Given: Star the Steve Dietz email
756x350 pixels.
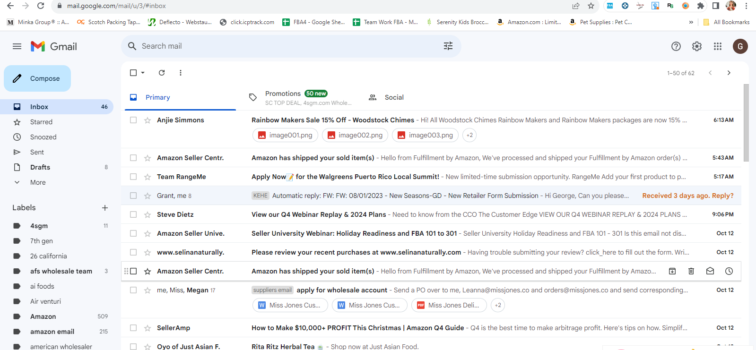Looking at the screenshot, I should (148, 214).
